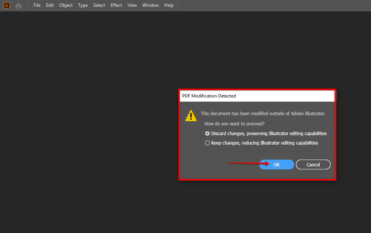Viewport: 371px width, 233px height.
Task: Open the View menu
Action: click(132, 5)
